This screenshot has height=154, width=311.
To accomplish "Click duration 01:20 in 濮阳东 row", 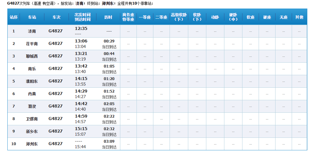I will [109, 79].
